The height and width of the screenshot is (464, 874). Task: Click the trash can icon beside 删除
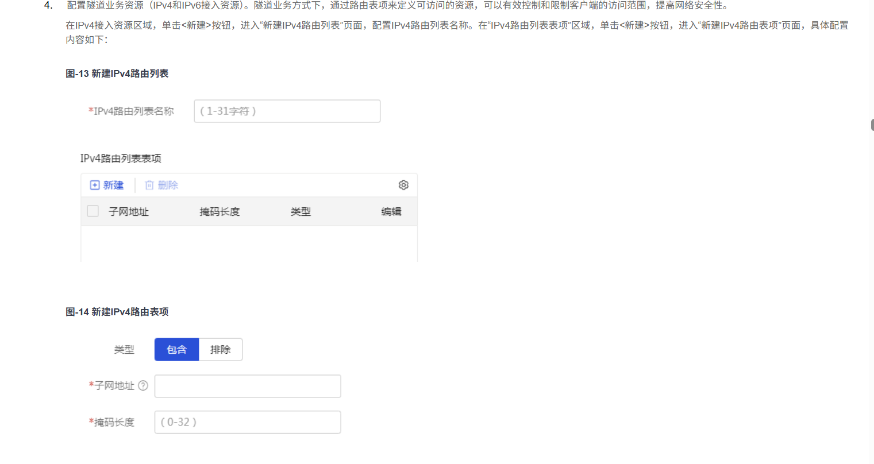tap(149, 185)
